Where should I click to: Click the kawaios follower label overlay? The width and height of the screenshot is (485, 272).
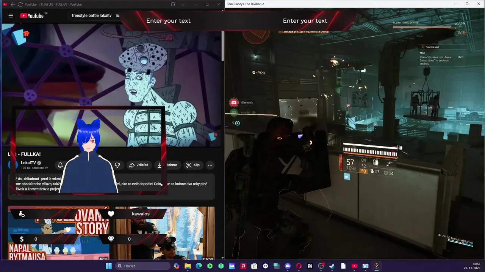141,214
